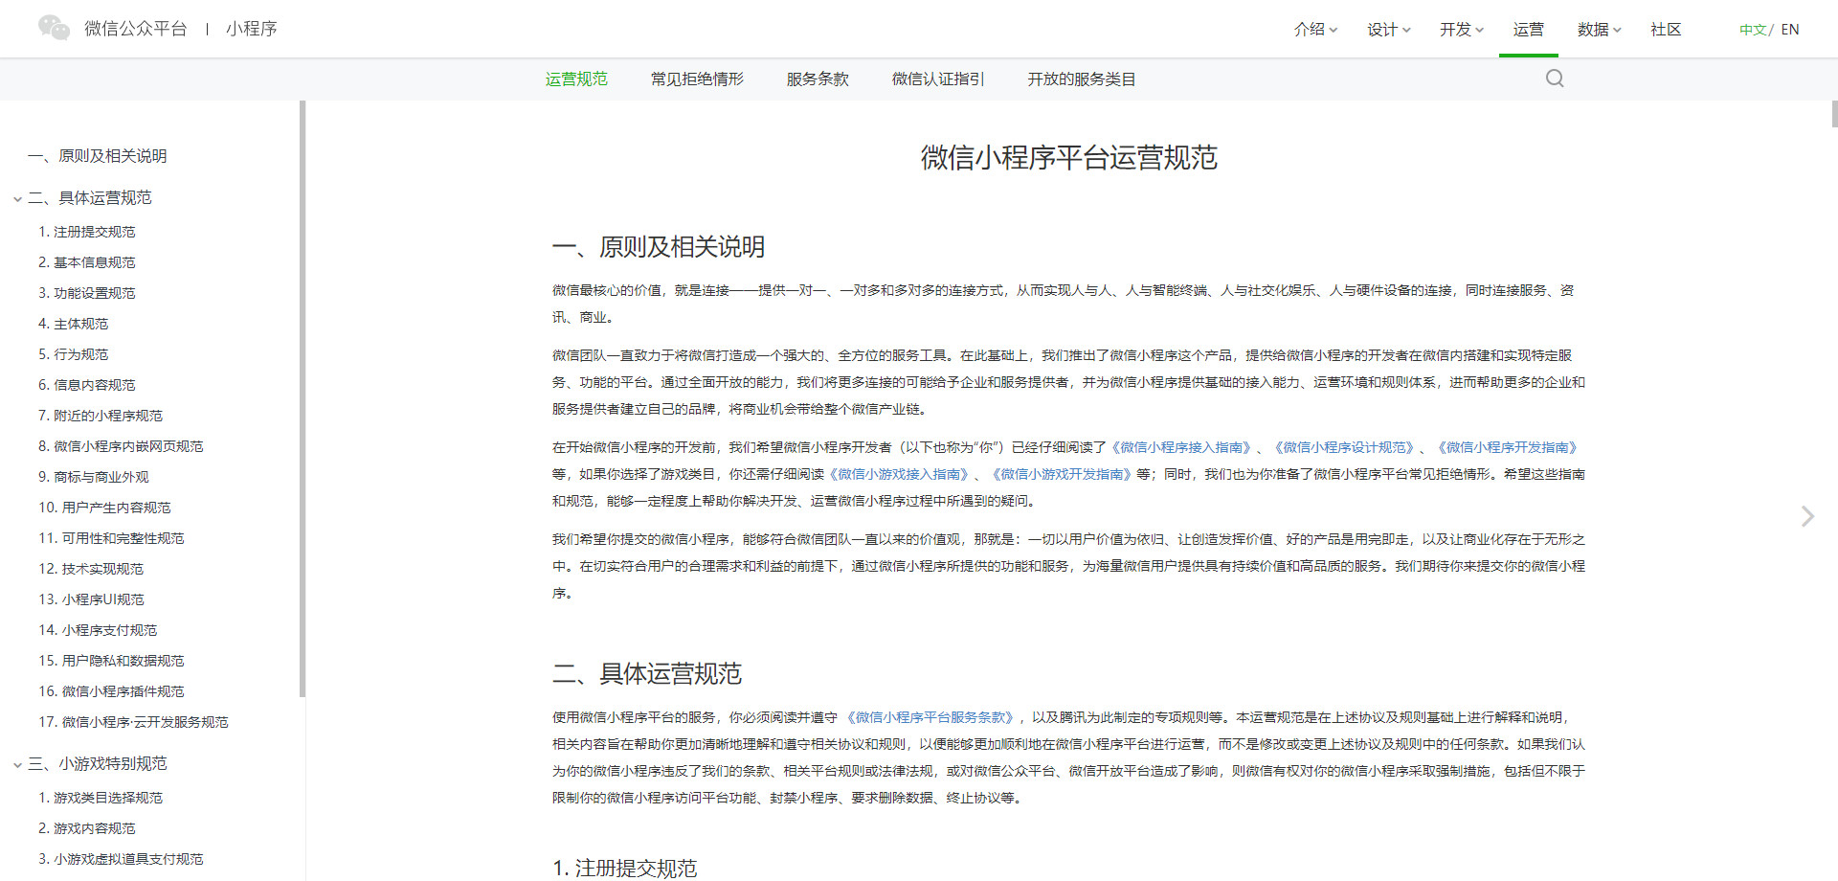Select 3. 小游戏虚拟道具支付规范 in sidebar

tap(121, 859)
